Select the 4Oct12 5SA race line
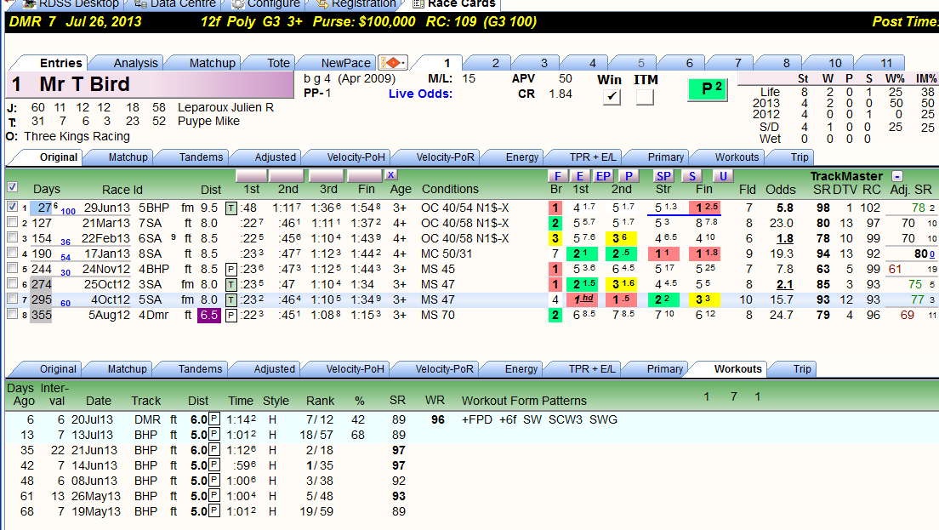 point(472,299)
